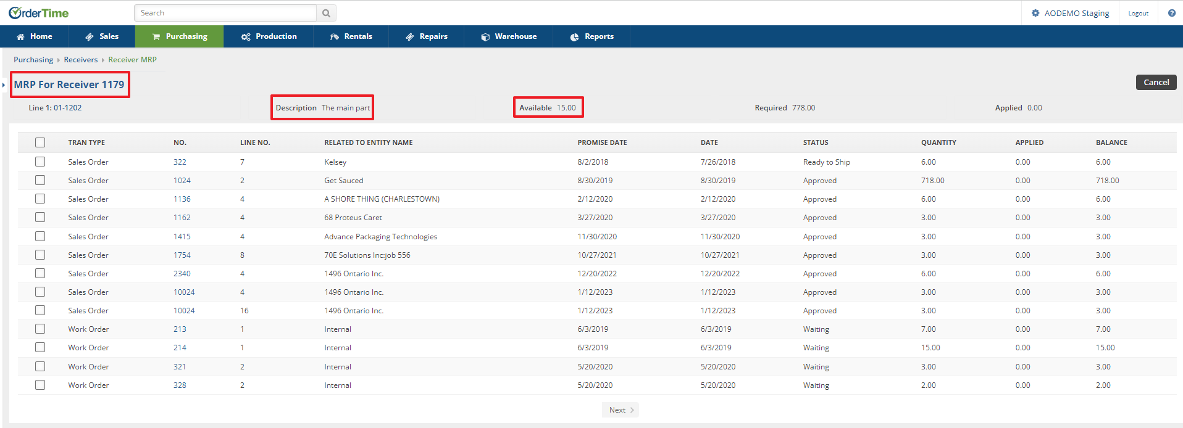Click the Reports pie chart icon

pyautogui.click(x=574, y=37)
